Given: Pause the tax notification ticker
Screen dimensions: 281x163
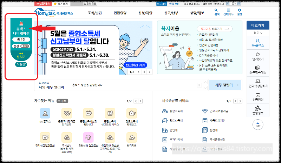Looking at the screenshot, I should click(199, 85).
